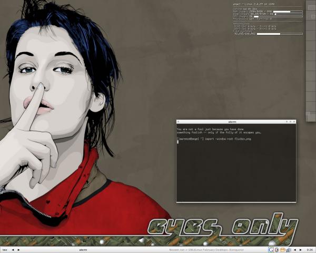Screen dimensions: 316x253
Task: Click the 0:26 clock in the toolbar
Action: coord(310,250)
